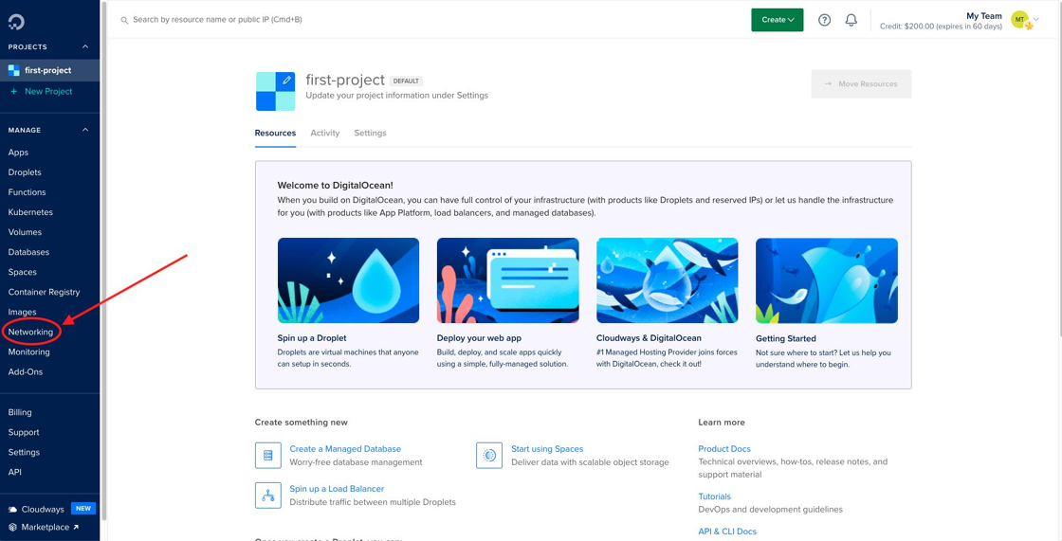Click the search by resource name field
The width and height of the screenshot is (1062, 541).
click(217, 20)
